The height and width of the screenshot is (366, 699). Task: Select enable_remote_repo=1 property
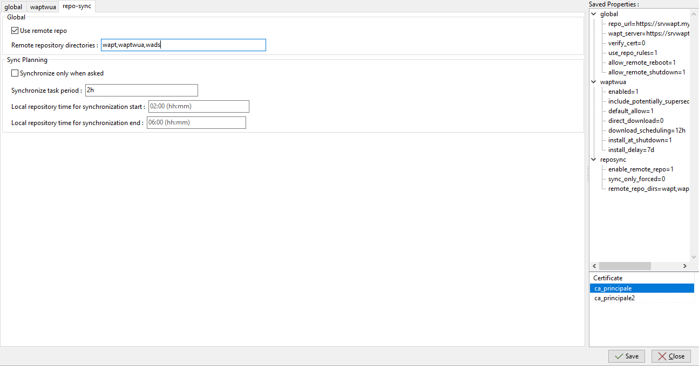point(641,169)
